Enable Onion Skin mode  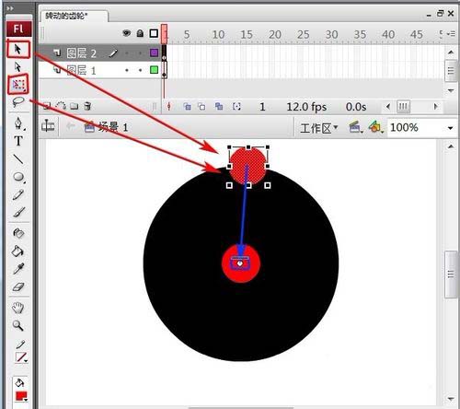(187, 107)
